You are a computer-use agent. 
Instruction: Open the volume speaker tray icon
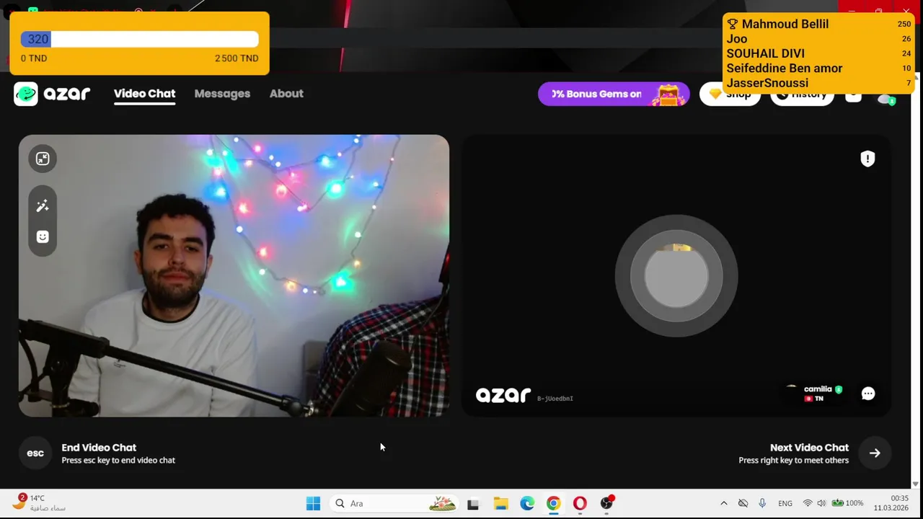(x=821, y=503)
